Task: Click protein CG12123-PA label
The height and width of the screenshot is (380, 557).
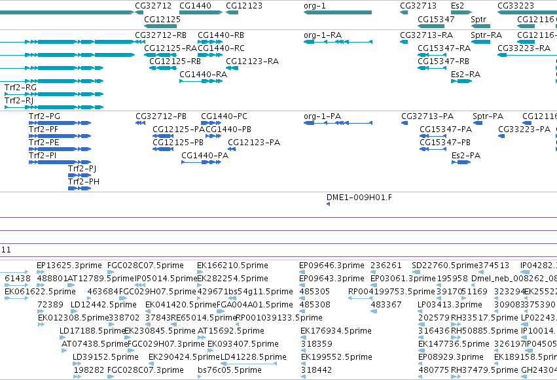Action: [x=254, y=143]
